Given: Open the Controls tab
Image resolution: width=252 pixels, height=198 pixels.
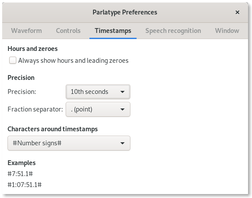Looking at the screenshot, I should 68,31.
